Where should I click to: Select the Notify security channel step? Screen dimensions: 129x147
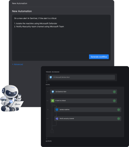[x=88, y=119]
